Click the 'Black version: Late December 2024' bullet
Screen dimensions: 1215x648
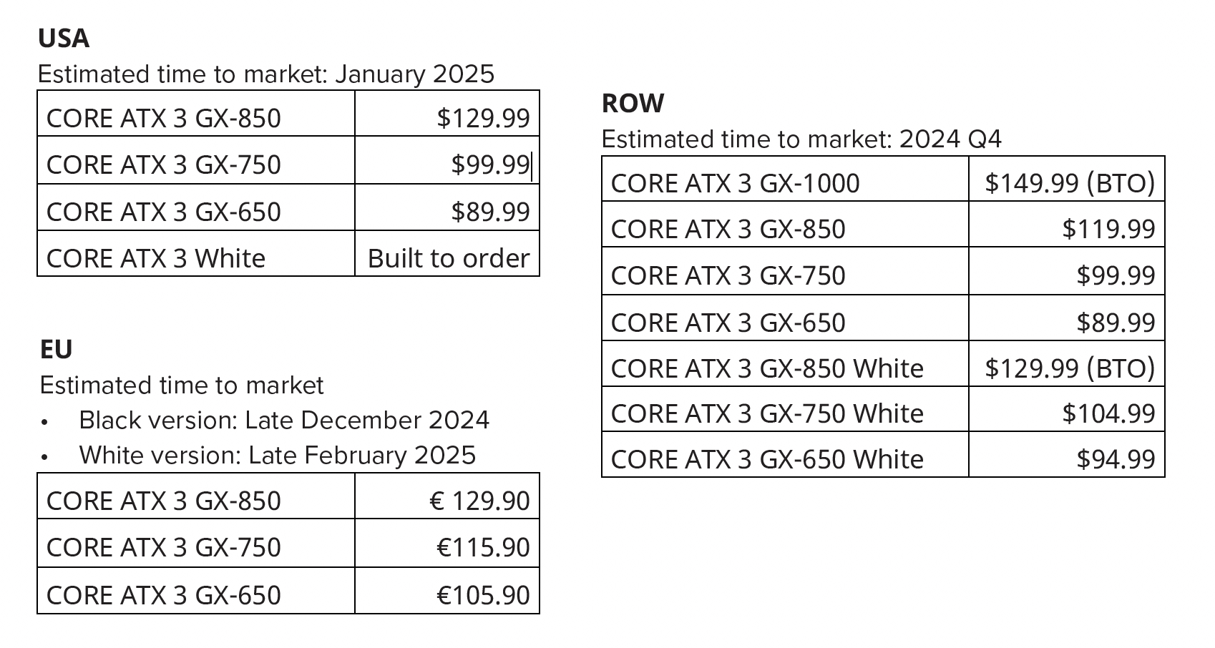(x=284, y=421)
